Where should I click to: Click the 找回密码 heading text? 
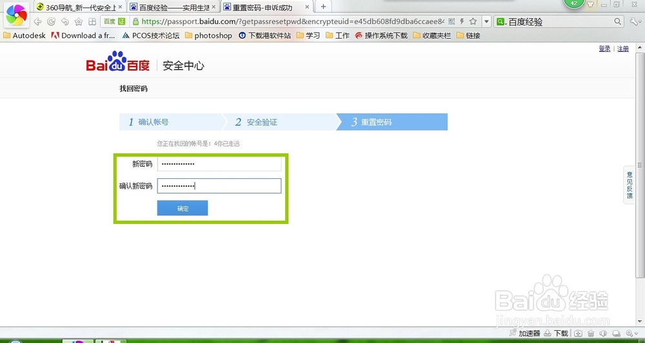[134, 89]
